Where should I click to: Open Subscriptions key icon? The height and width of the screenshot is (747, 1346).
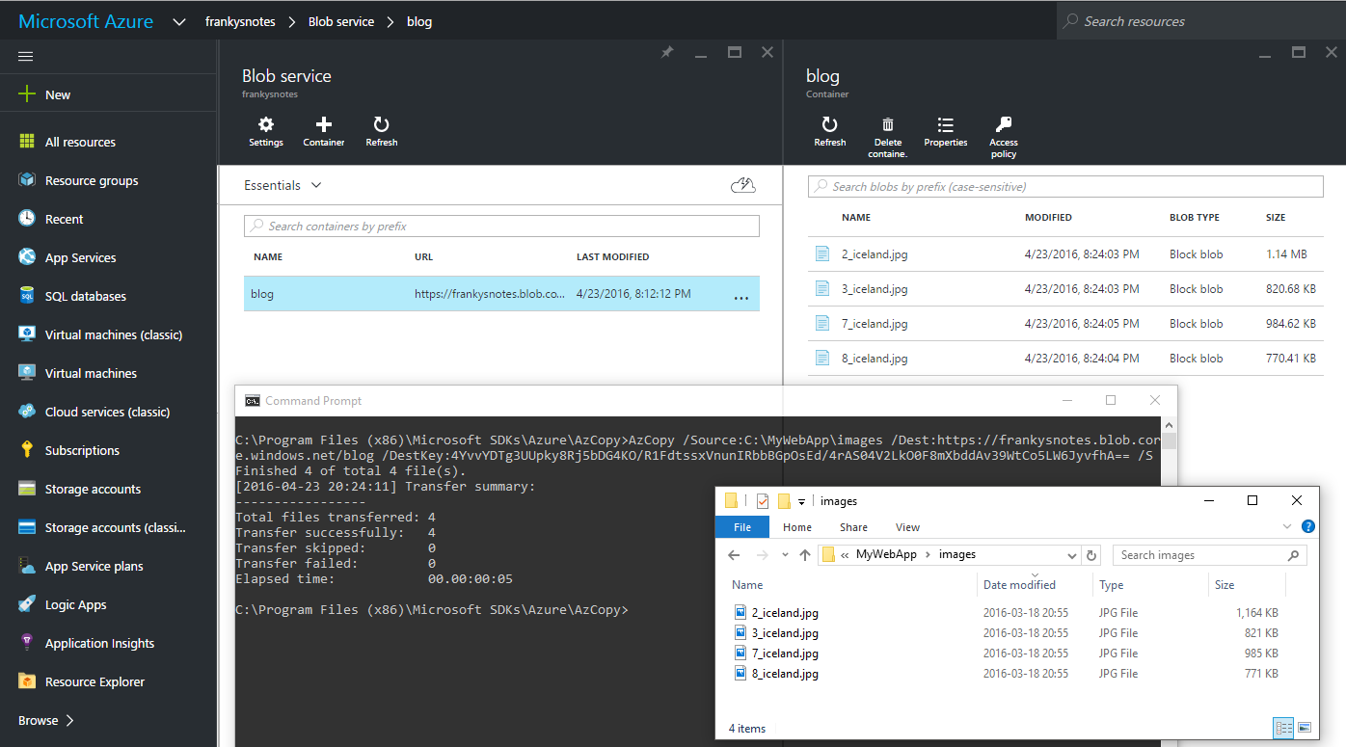point(27,450)
